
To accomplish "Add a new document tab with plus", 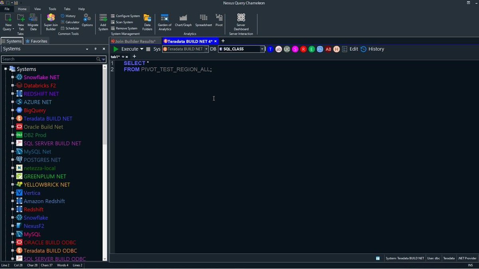I will click(223, 41).
